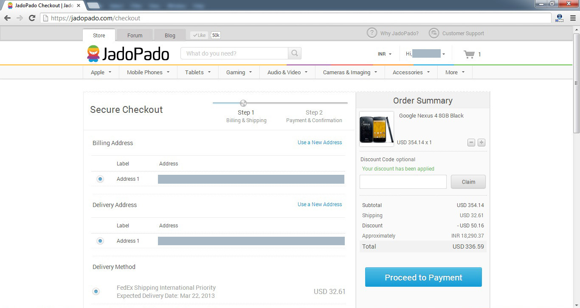Click the checkout progress step marker
The height and width of the screenshot is (308, 580).
click(243, 103)
